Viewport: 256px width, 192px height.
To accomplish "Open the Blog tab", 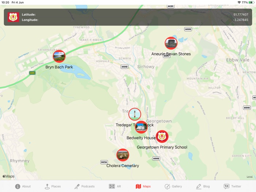I will pyautogui.click(x=203, y=186).
